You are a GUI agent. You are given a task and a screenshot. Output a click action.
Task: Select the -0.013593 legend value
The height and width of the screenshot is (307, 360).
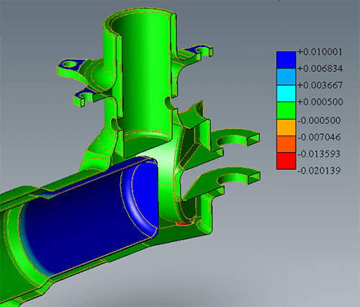click(x=319, y=154)
